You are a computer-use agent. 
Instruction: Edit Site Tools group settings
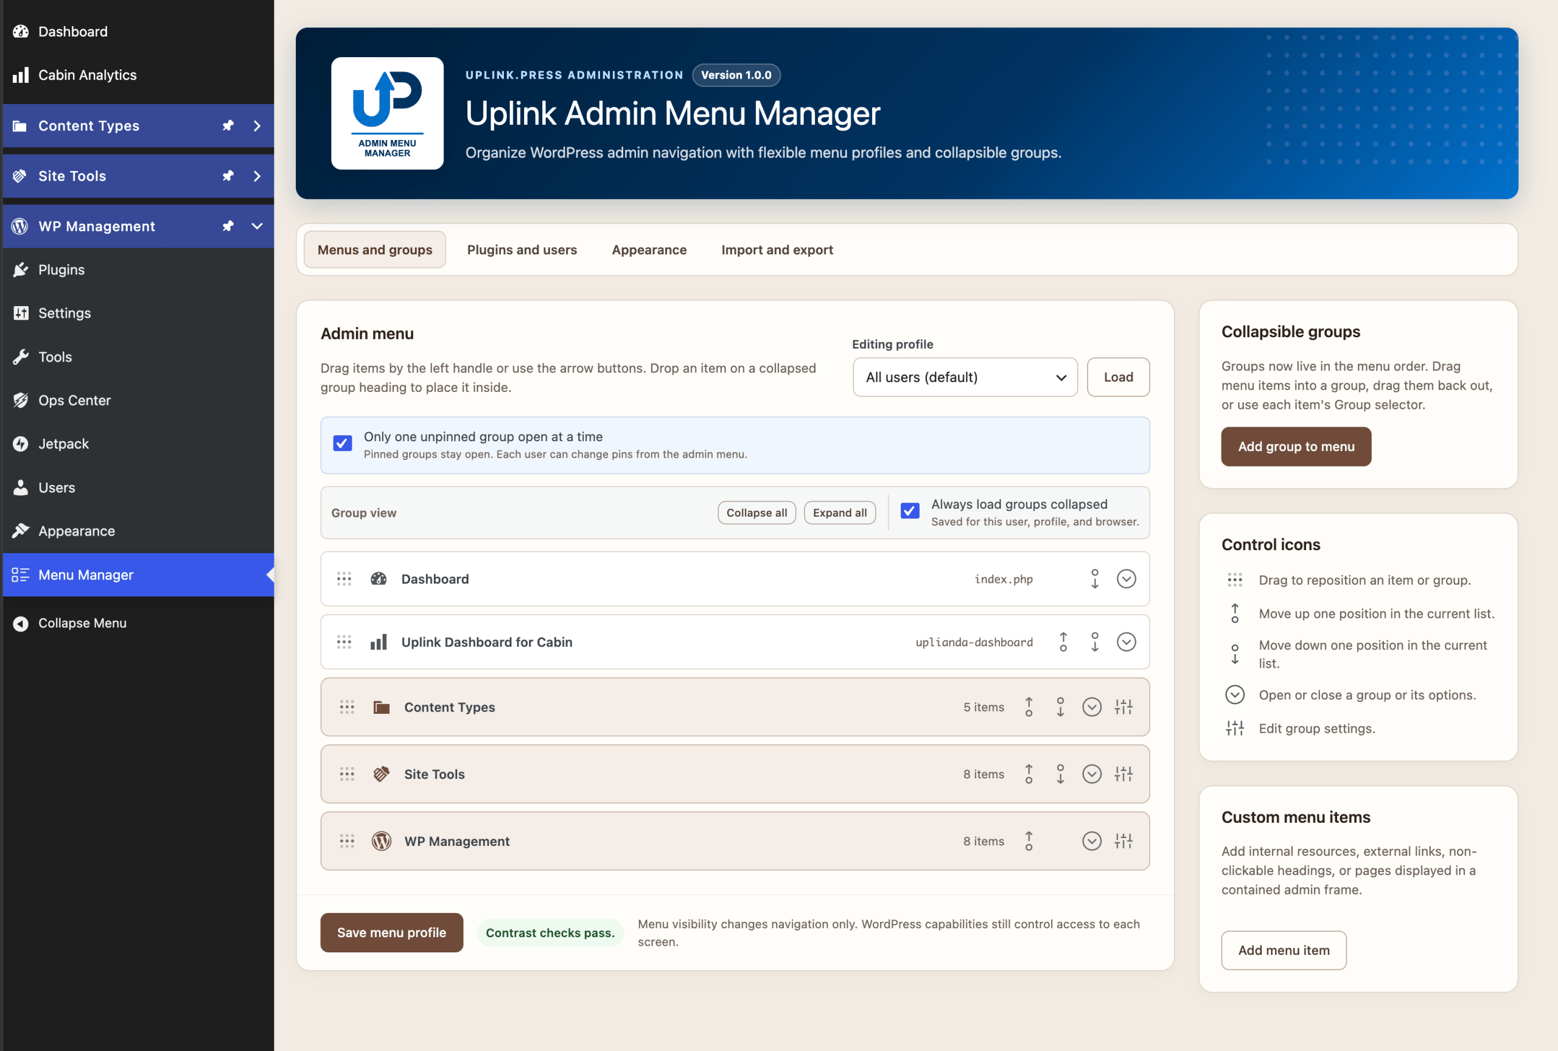tap(1124, 774)
